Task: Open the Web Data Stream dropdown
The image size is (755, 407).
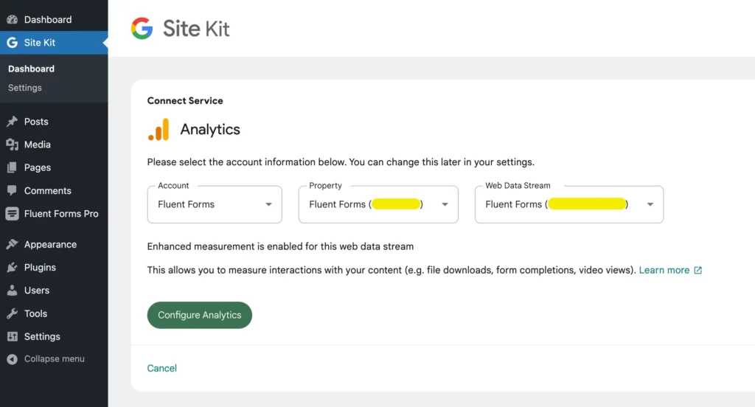Action: 569,204
